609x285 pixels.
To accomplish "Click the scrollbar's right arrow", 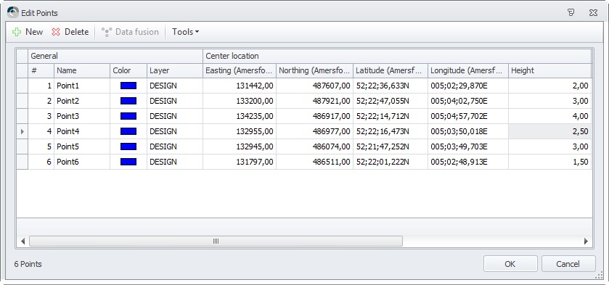I will (586, 241).
